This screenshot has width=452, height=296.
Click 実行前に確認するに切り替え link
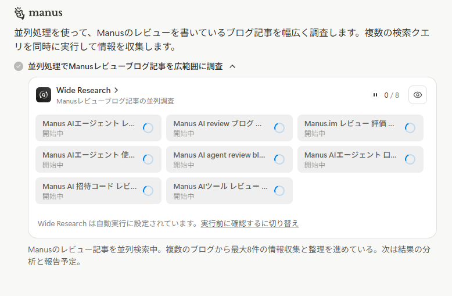pos(249,223)
